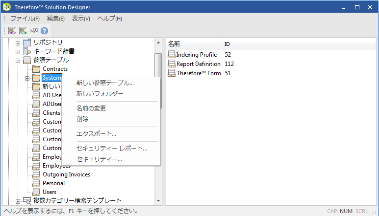Click ID value 51
The width and height of the screenshot is (379, 216).
(227, 73)
